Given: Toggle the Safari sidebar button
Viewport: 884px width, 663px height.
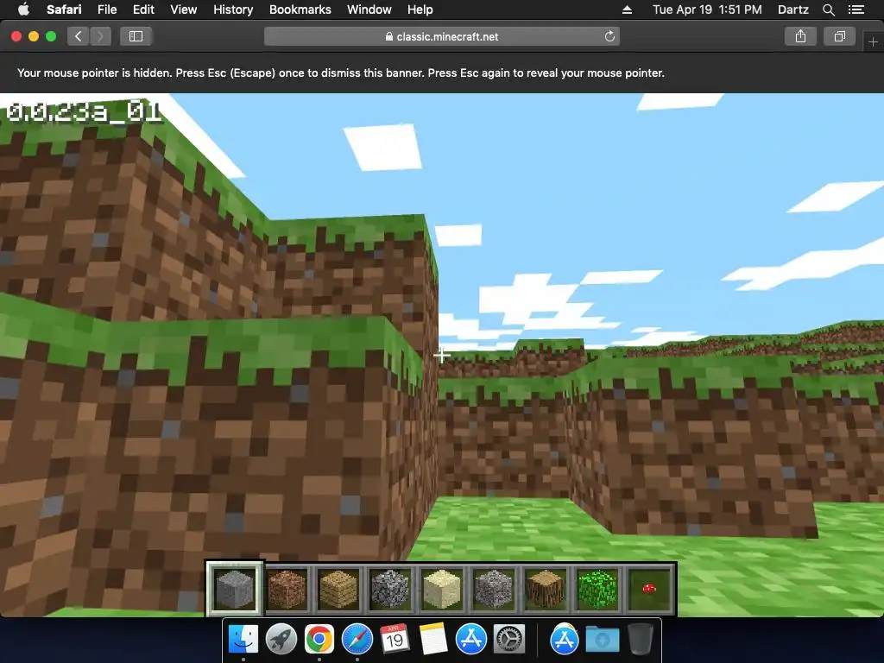Looking at the screenshot, I should point(136,36).
